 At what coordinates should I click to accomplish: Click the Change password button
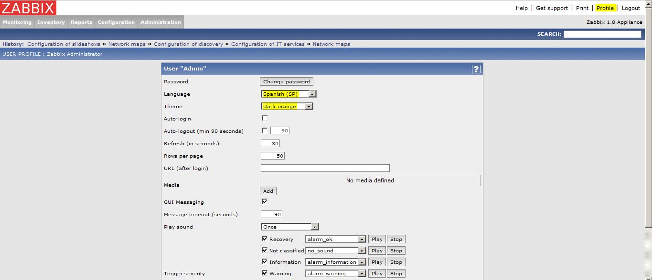286,82
